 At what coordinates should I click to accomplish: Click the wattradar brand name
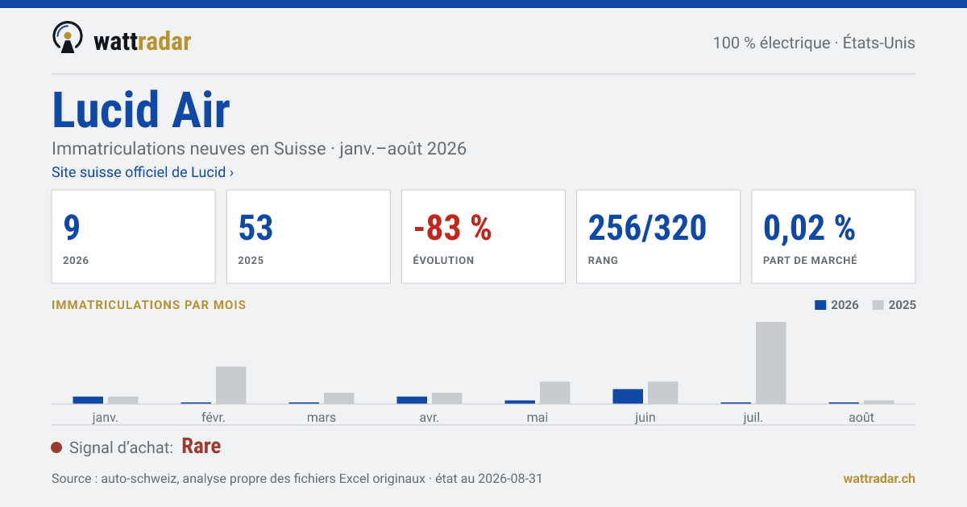click(143, 42)
